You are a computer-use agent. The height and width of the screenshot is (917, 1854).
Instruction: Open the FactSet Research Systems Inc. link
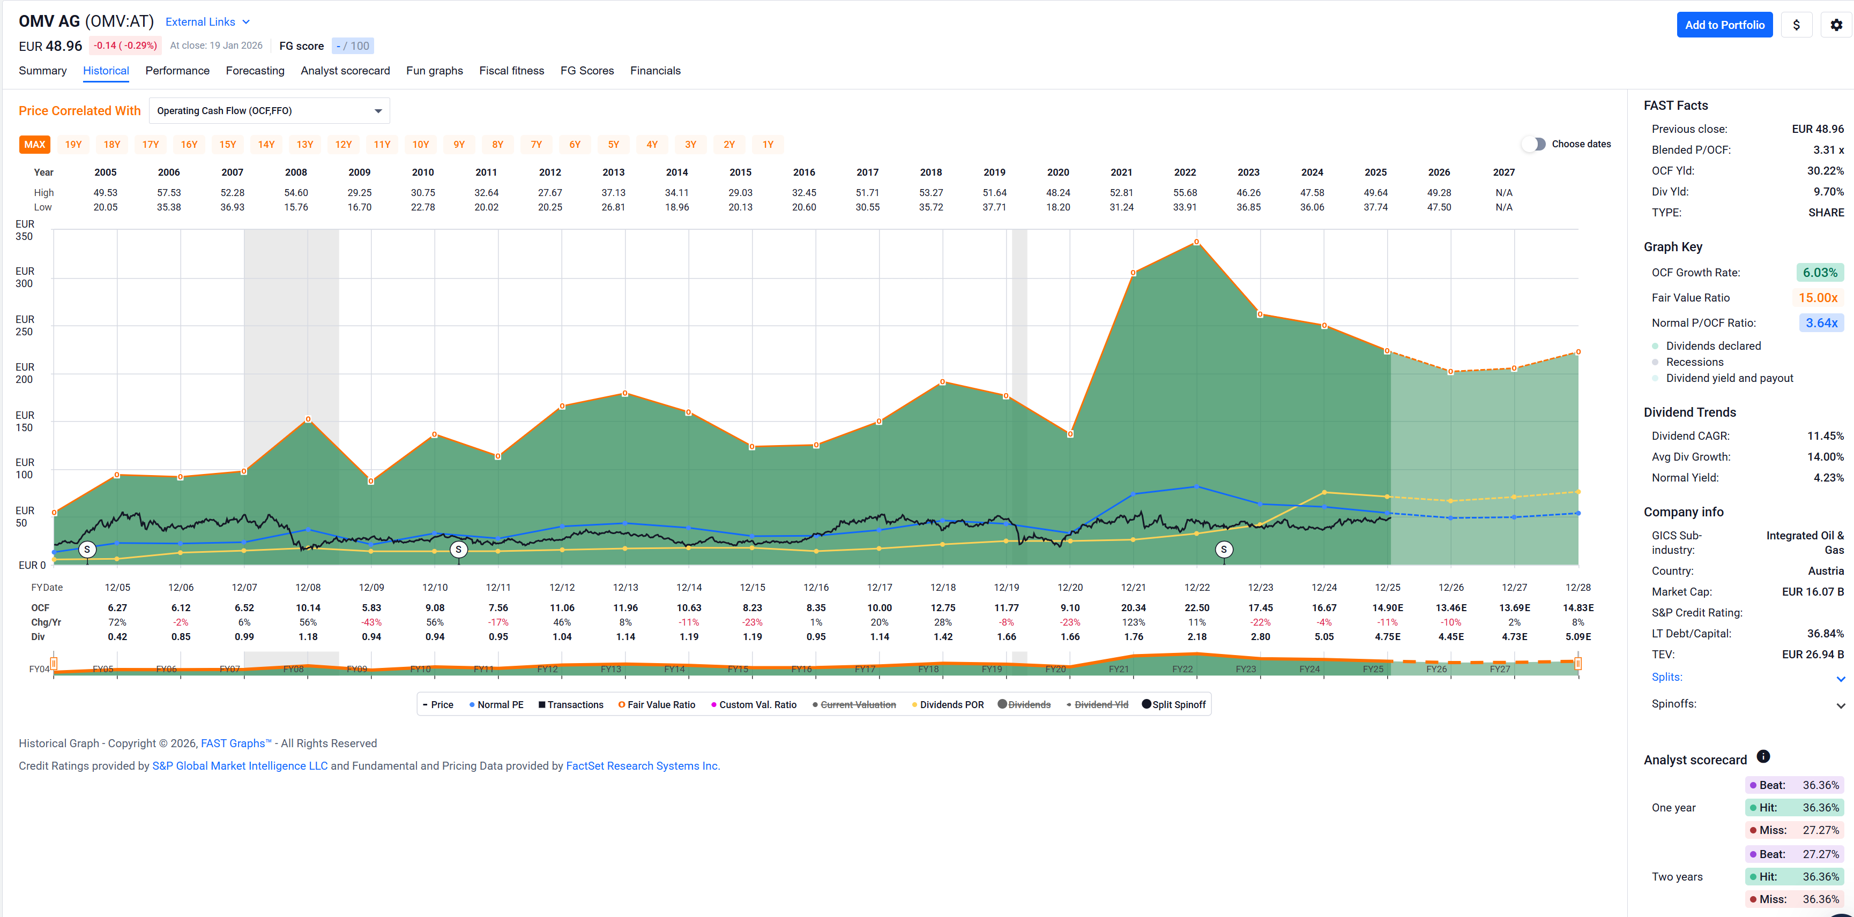[x=641, y=765]
